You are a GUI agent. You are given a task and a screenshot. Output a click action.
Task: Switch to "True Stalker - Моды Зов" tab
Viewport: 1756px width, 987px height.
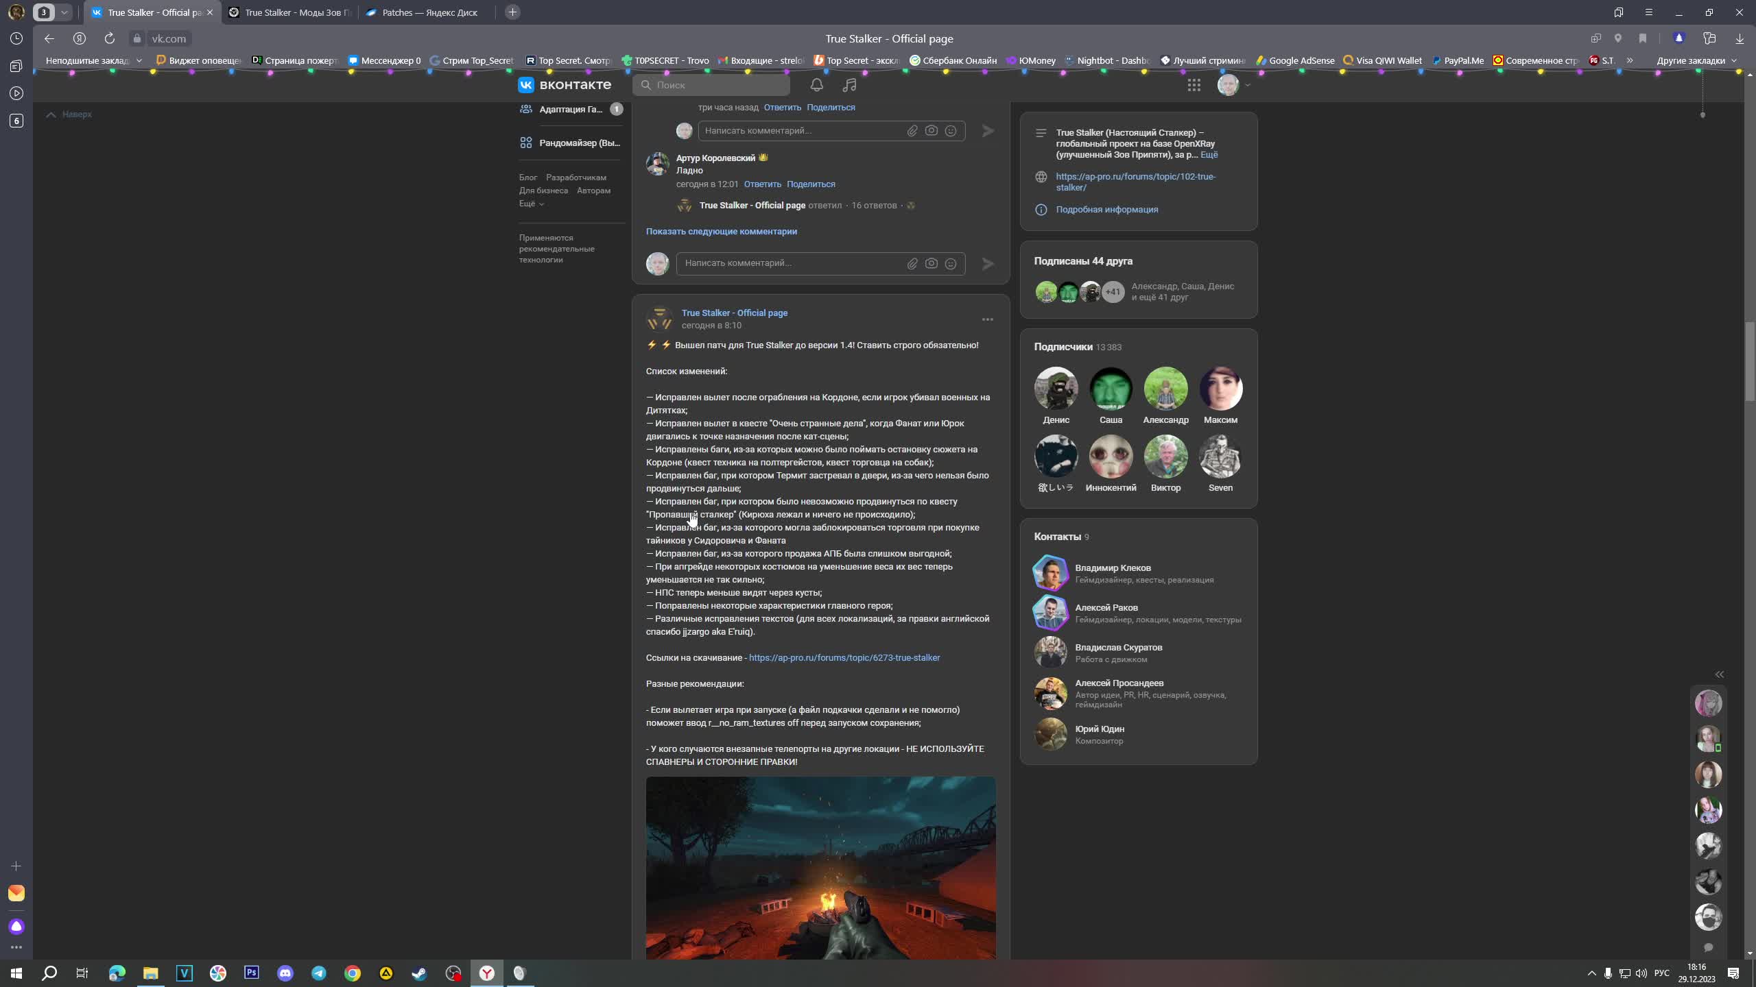click(x=291, y=12)
